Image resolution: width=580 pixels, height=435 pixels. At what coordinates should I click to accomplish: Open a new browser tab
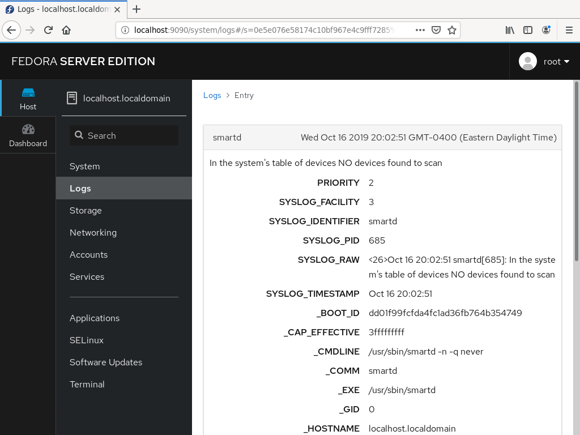[137, 9]
